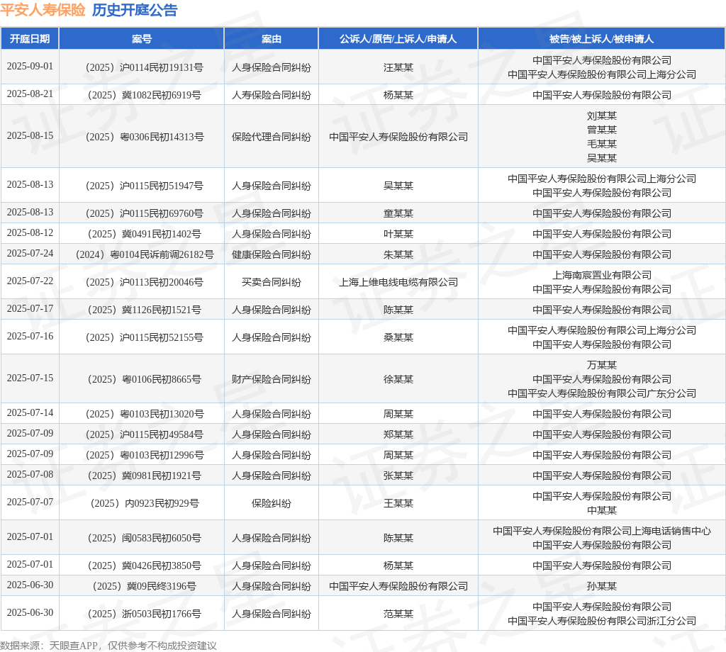
Task: Select date cell 2025-07-14
Action: click(30, 412)
